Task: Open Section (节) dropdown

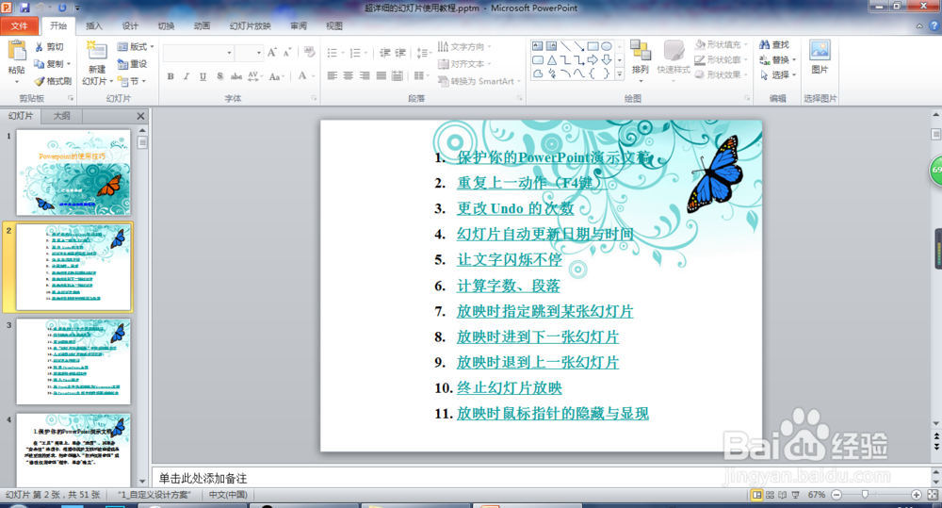Action: [x=132, y=80]
